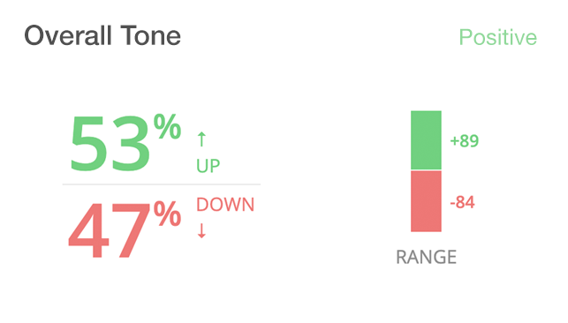
Task: Click the green UP label
Action: (208, 166)
